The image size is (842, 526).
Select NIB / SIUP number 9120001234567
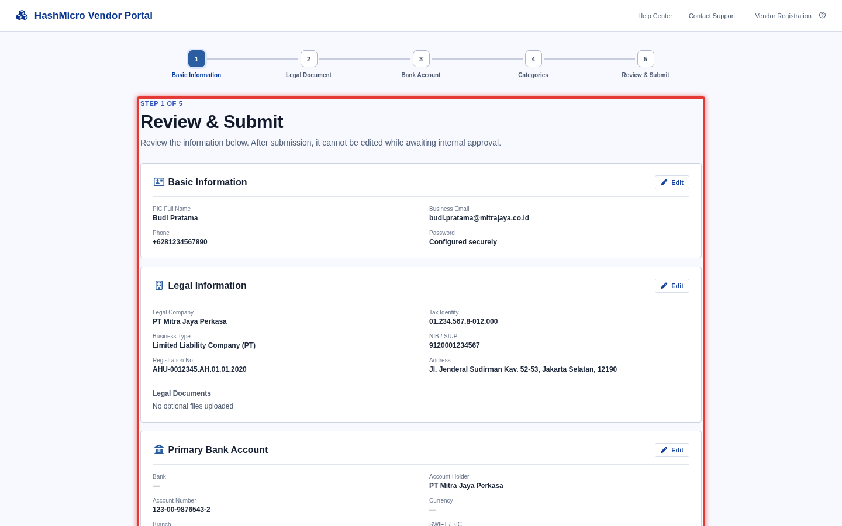pos(454,345)
